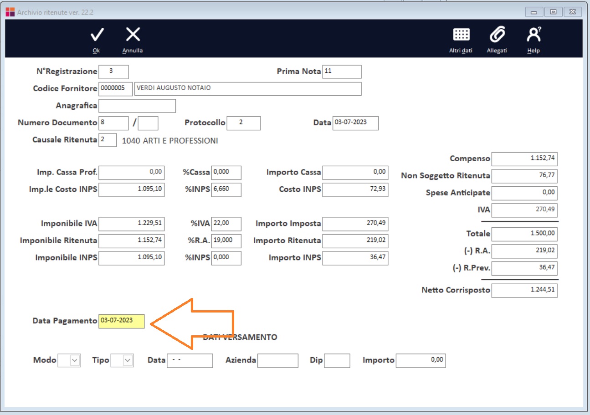The width and height of the screenshot is (590, 415).
Task: Focus the %IVA field
Action: [x=226, y=224]
